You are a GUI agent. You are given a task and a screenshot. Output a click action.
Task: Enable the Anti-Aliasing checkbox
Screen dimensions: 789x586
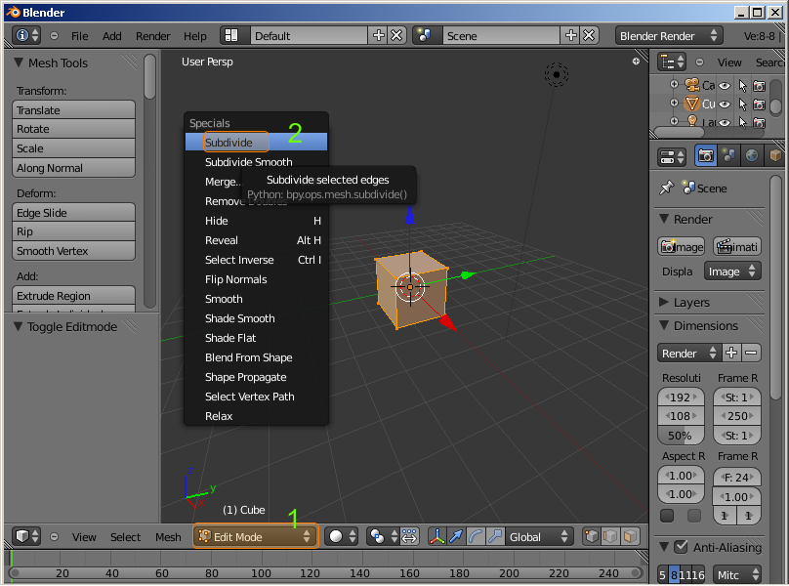[682, 546]
